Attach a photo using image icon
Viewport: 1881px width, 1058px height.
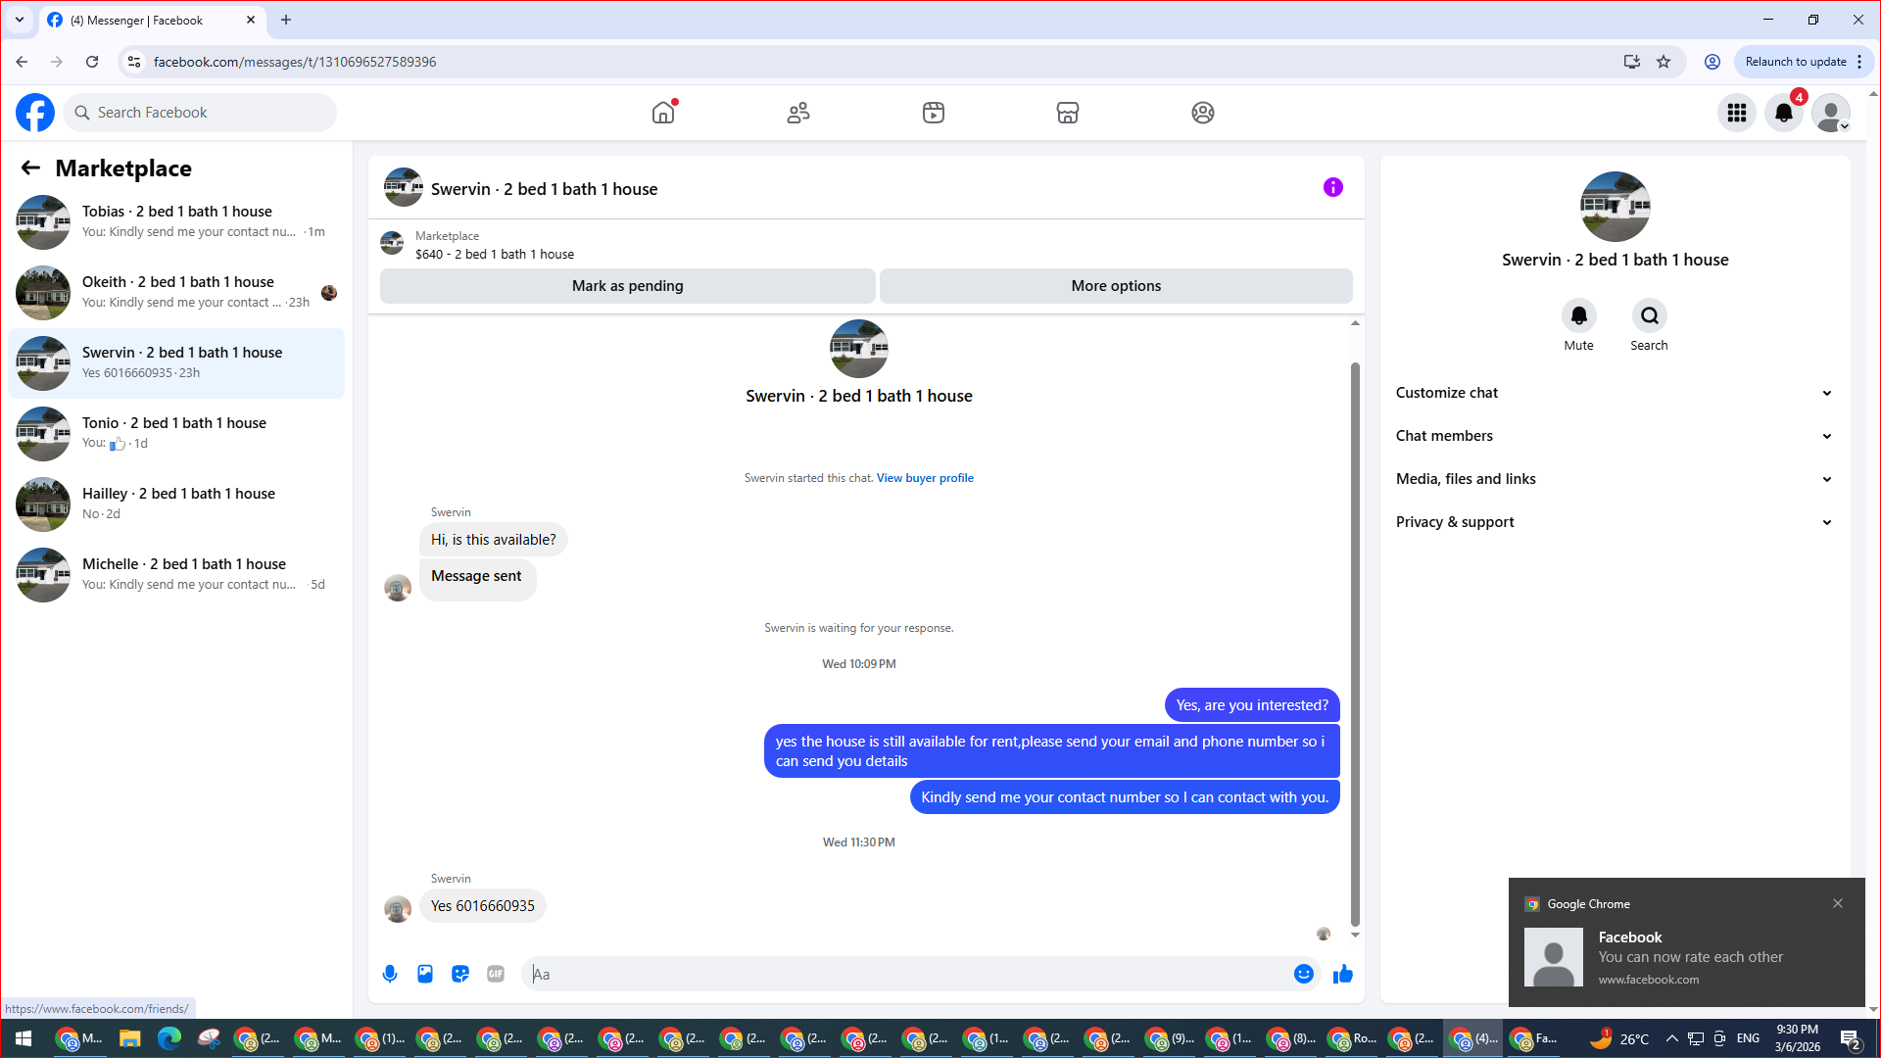[x=425, y=974]
